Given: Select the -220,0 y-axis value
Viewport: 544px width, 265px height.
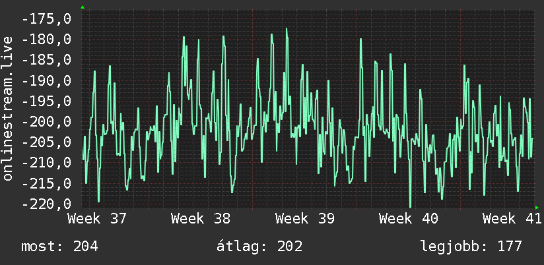Looking at the screenshot, I should click(x=46, y=204).
